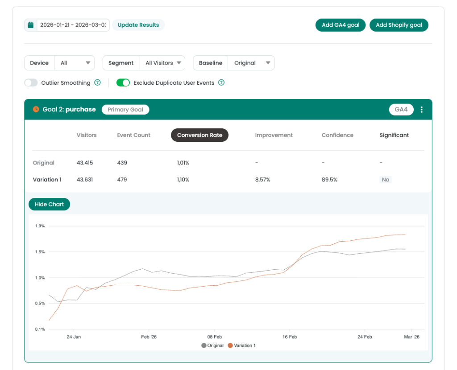Screen dimensions: 457x370
Task: Click the Add Shopify goal button
Action: coord(399,25)
